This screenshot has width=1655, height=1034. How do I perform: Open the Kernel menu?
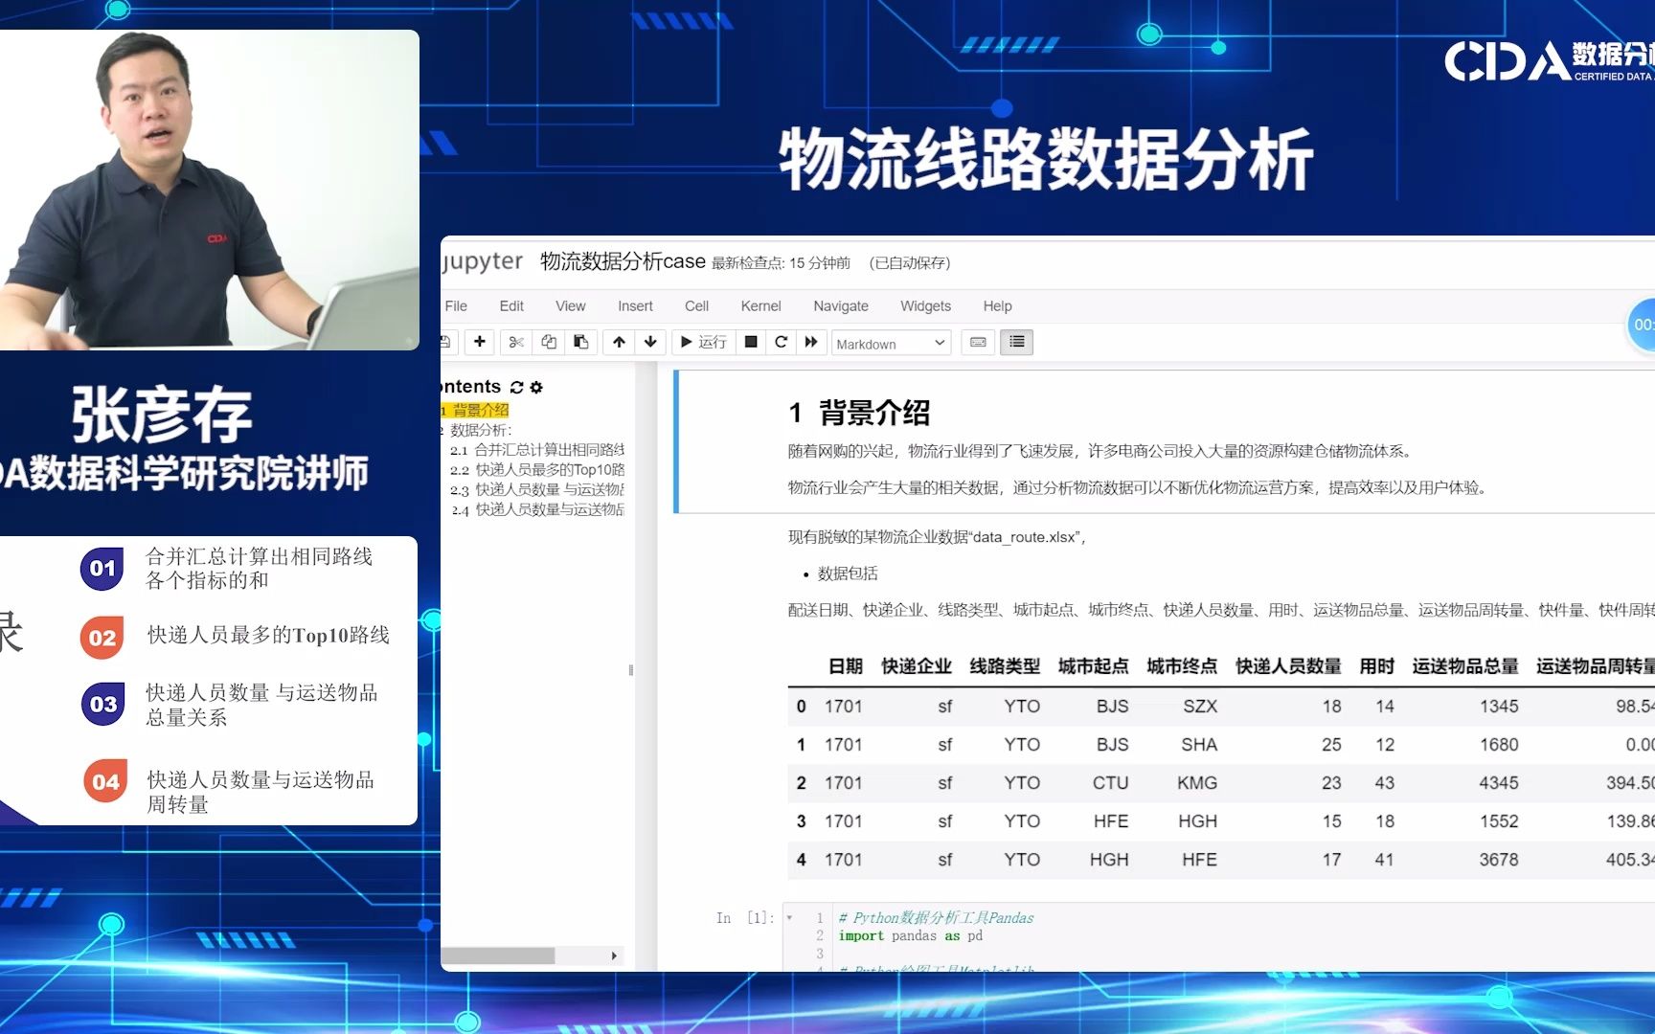tap(760, 306)
